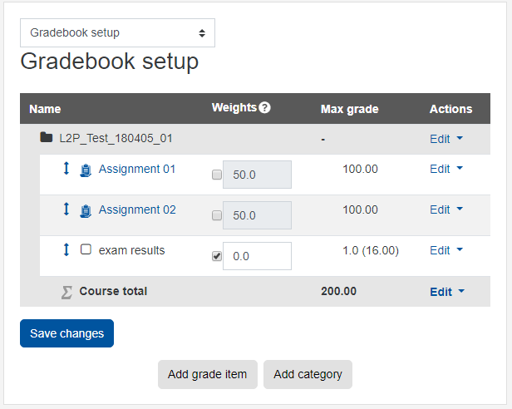The height and width of the screenshot is (409, 512).
Task: Open the Gradebook setup dropdown selector
Action: click(117, 32)
